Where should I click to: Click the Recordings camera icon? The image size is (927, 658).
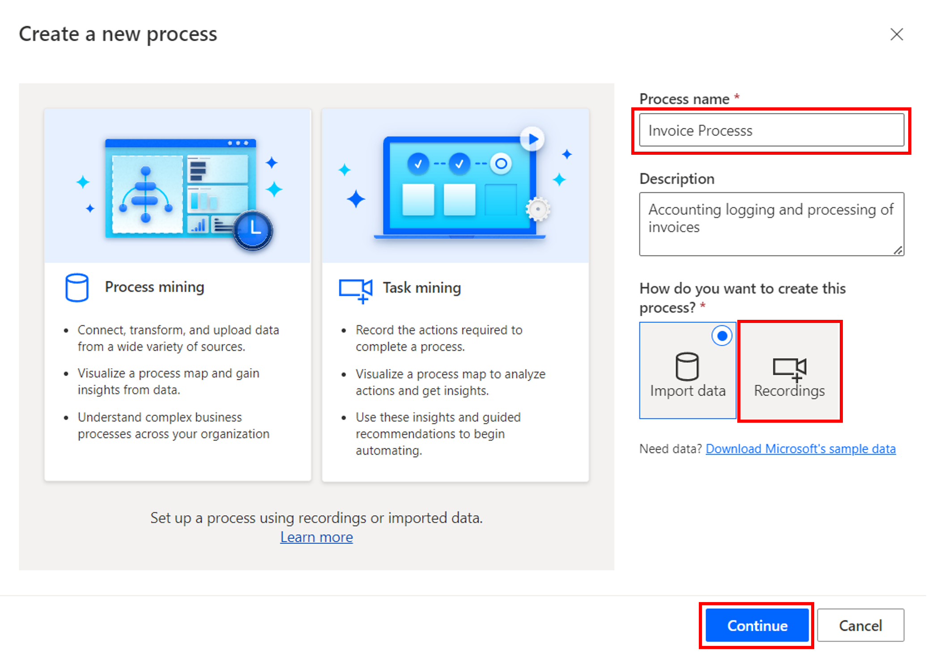pos(790,369)
